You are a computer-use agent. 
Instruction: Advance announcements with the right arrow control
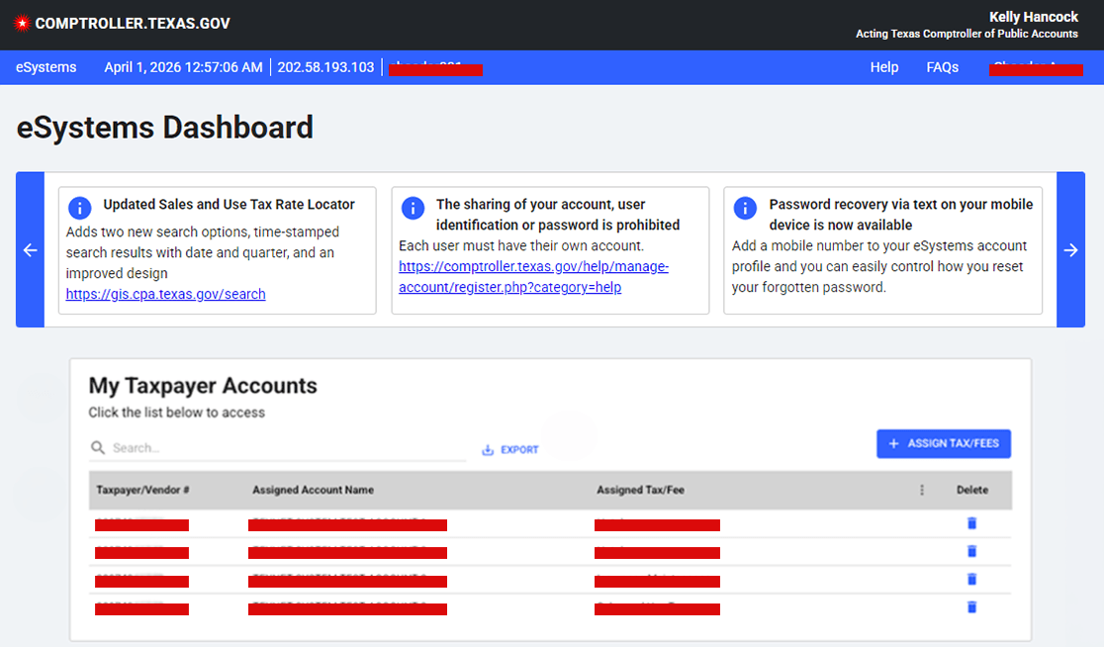click(1070, 250)
